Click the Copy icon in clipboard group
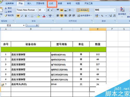Image resolution: width=130 pixels, height=97 pixels. pos(6,12)
